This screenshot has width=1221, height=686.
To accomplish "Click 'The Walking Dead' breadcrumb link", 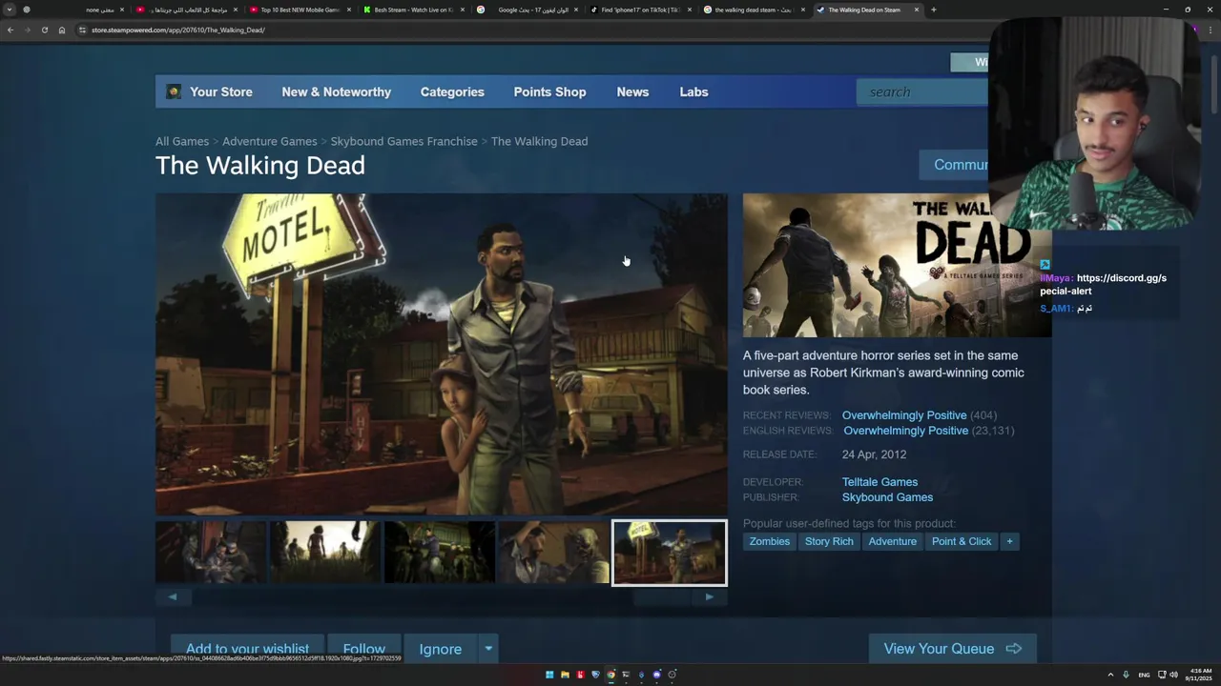I will point(539,141).
